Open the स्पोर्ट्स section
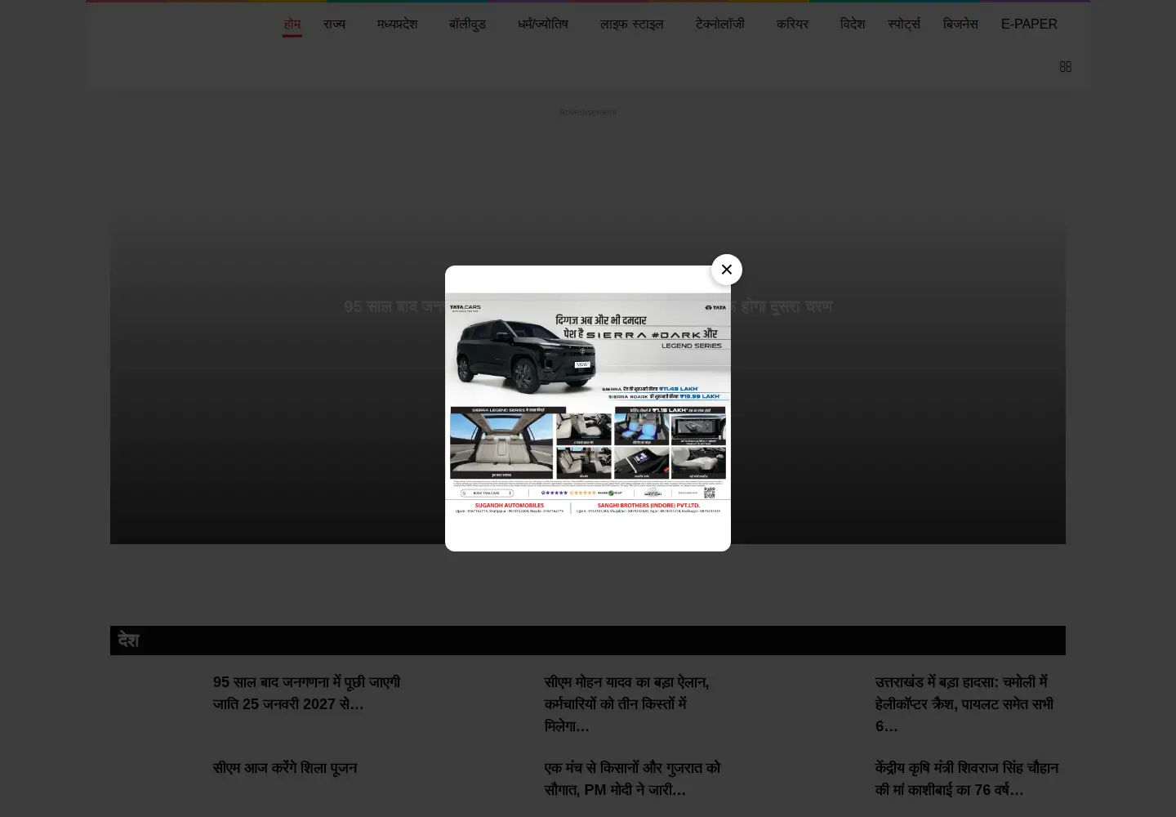This screenshot has height=817, width=1176. pos(904,25)
